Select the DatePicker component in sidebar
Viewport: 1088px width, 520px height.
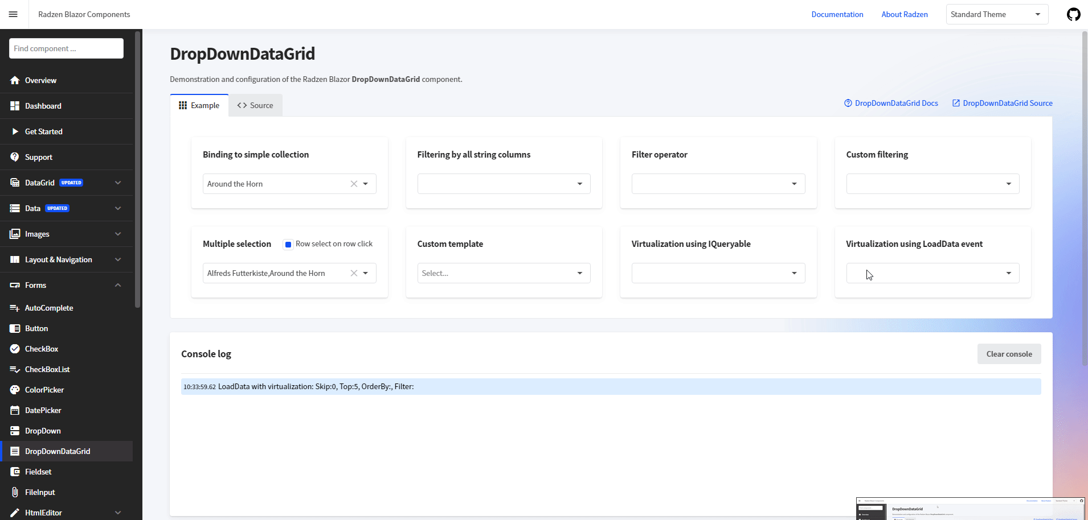pyautogui.click(x=43, y=410)
